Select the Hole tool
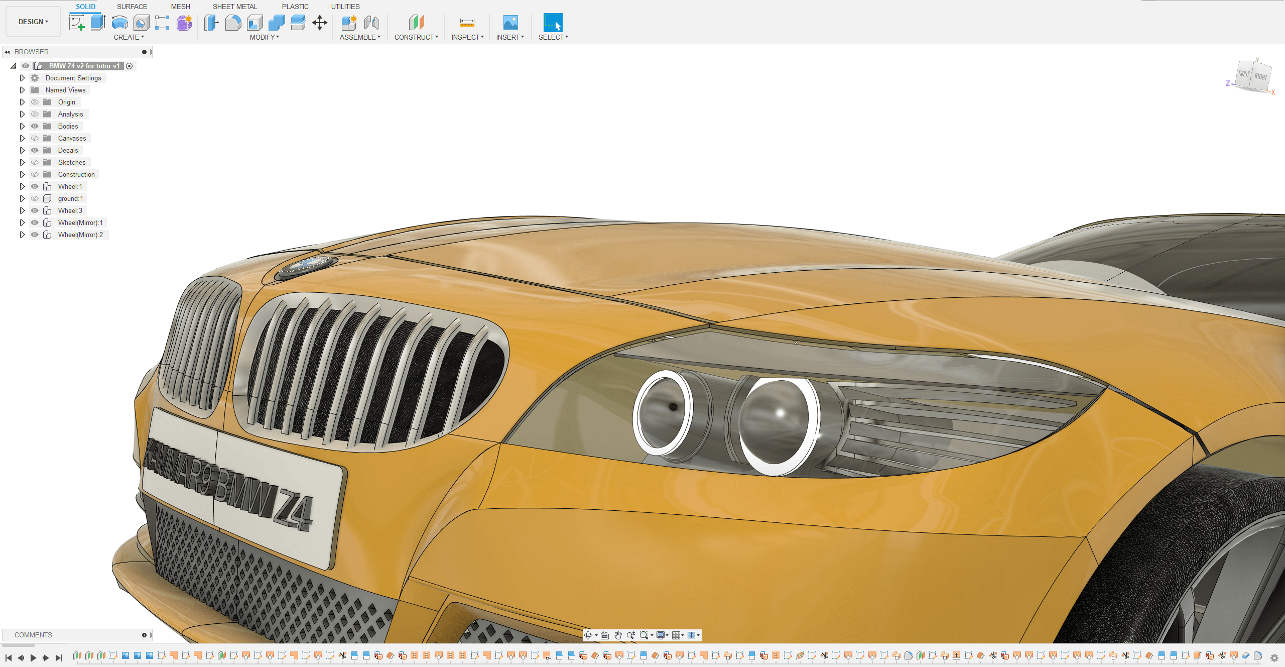This screenshot has width=1285, height=667. [141, 23]
